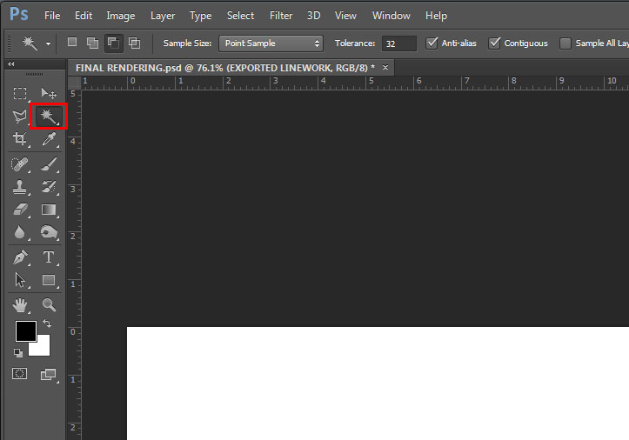The height and width of the screenshot is (440, 629).
Task: Select the Move tool
Action: (x=49, y=93)
